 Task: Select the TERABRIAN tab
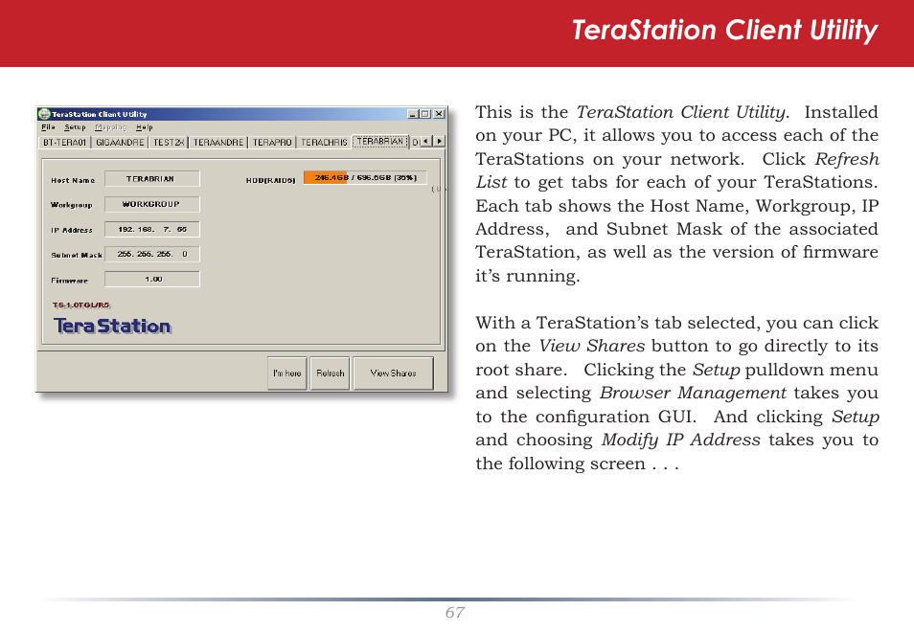(x=380, y=141)
